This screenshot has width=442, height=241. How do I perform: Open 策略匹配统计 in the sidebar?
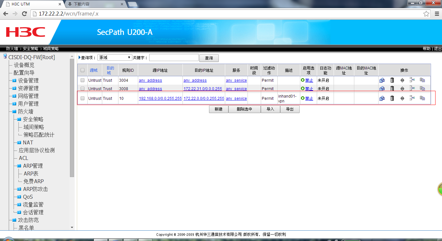pyautogui.click(x=39, y=135)
